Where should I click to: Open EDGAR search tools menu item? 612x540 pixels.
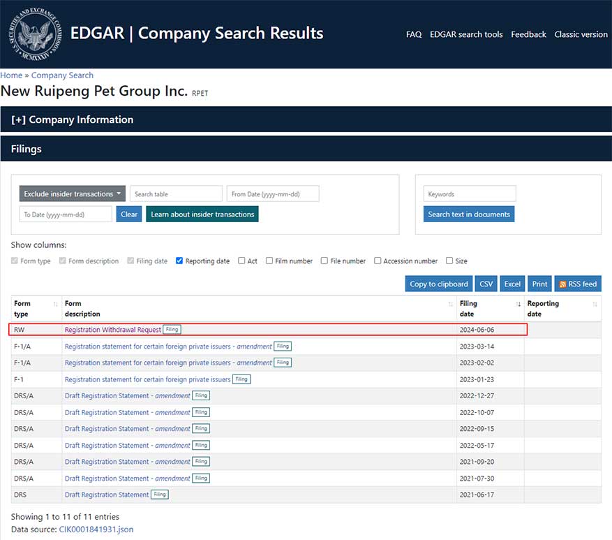tap(465, 34)
